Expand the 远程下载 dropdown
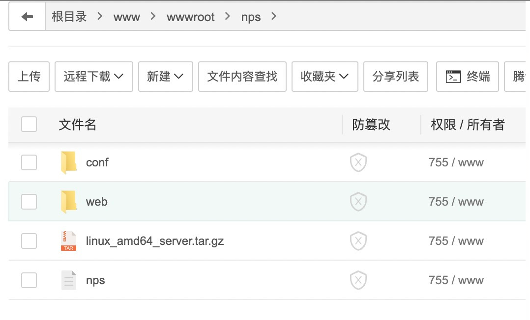Screen dimensions: 530x320 pyautogui.click(x=93, y=77)
